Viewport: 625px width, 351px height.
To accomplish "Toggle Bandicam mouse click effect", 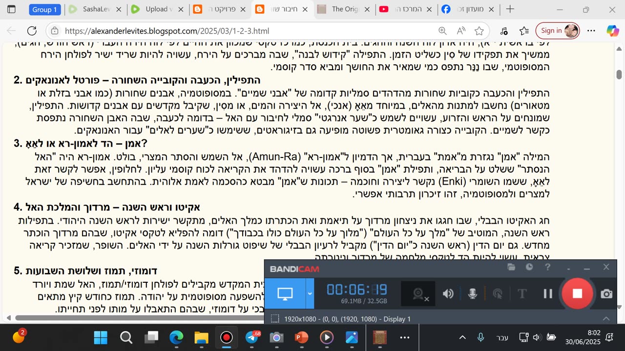I will click(x=498, y=293).
